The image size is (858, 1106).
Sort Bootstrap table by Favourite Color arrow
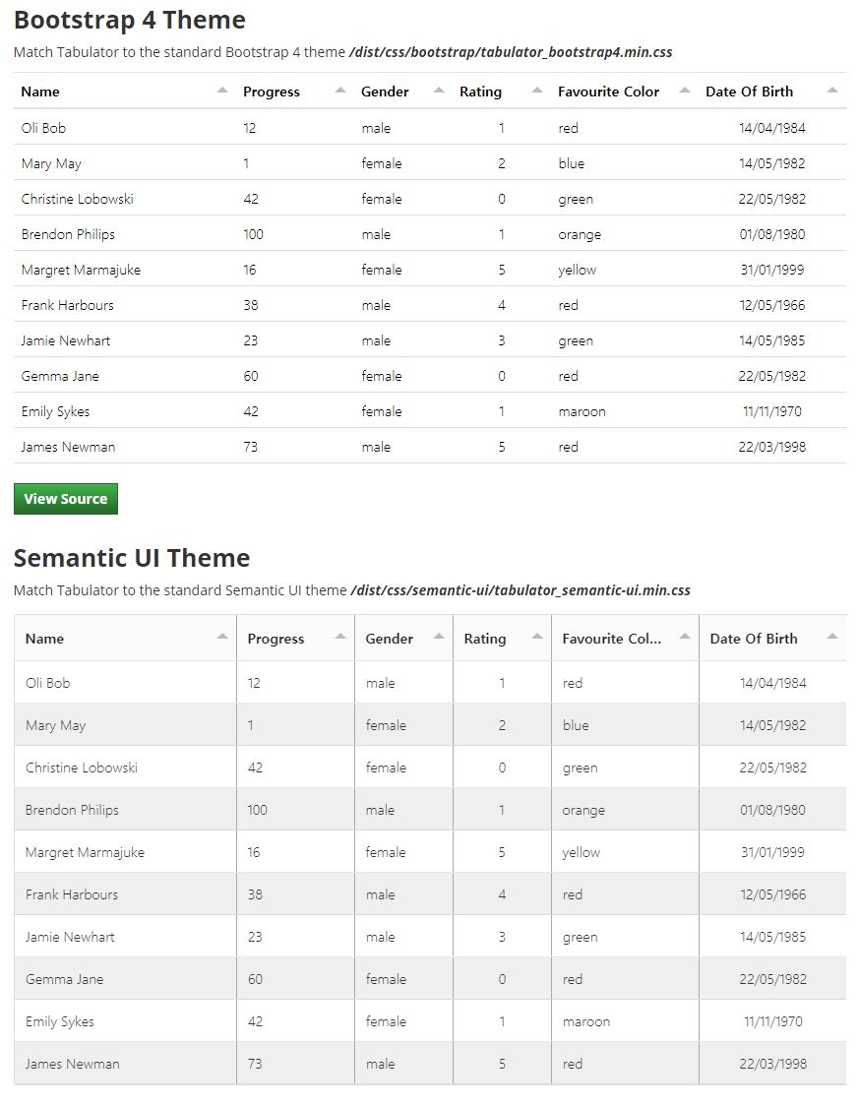click(x=685, y=91)
